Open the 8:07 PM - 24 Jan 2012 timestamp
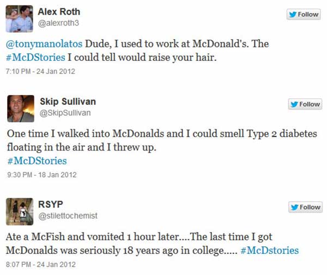Viewport: 327px width, 275px height. tap(41, 265)
